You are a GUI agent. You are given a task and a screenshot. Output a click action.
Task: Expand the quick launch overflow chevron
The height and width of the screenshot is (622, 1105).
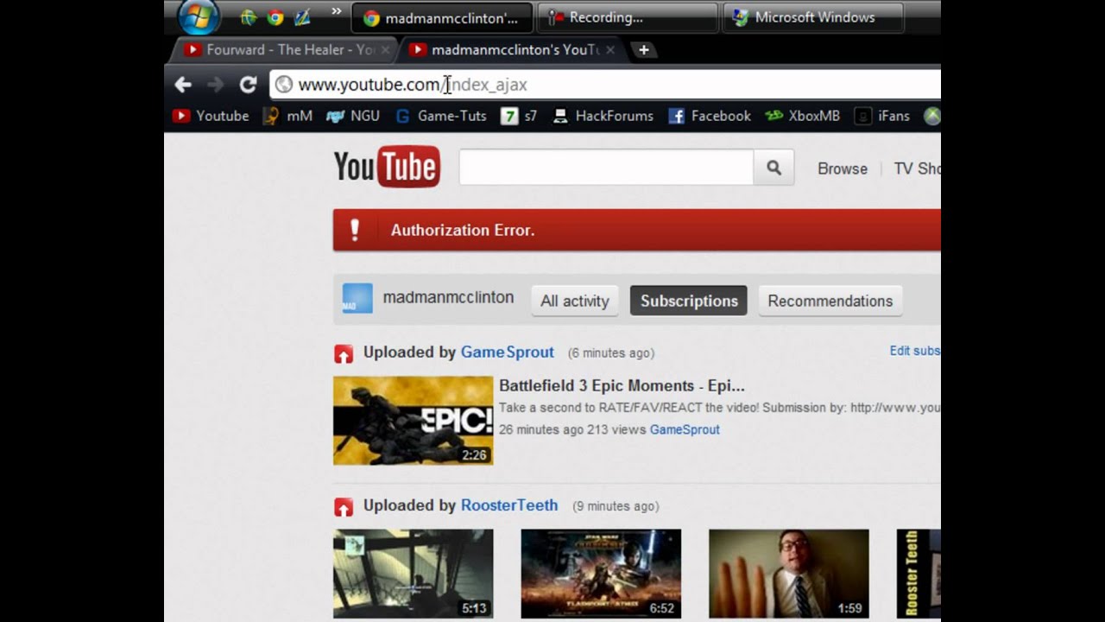335,12
